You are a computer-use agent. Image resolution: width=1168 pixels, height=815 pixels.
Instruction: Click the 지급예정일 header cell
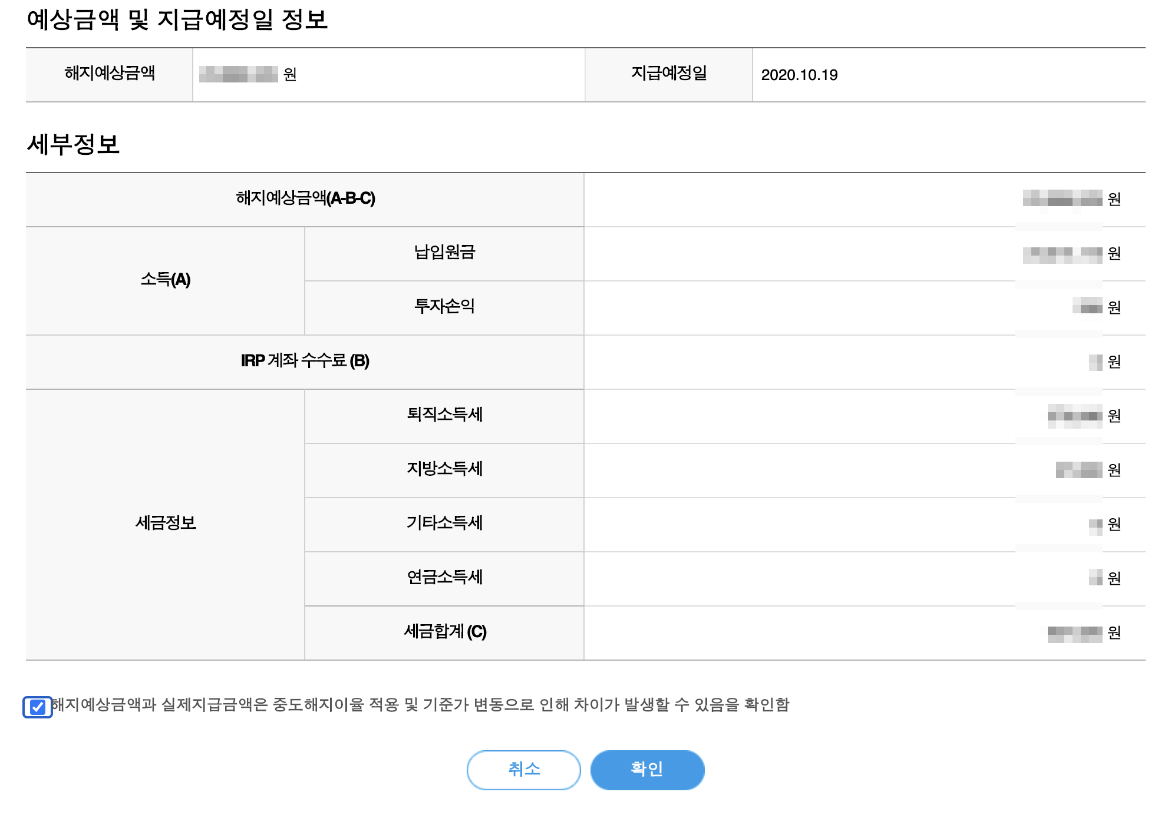668,74
